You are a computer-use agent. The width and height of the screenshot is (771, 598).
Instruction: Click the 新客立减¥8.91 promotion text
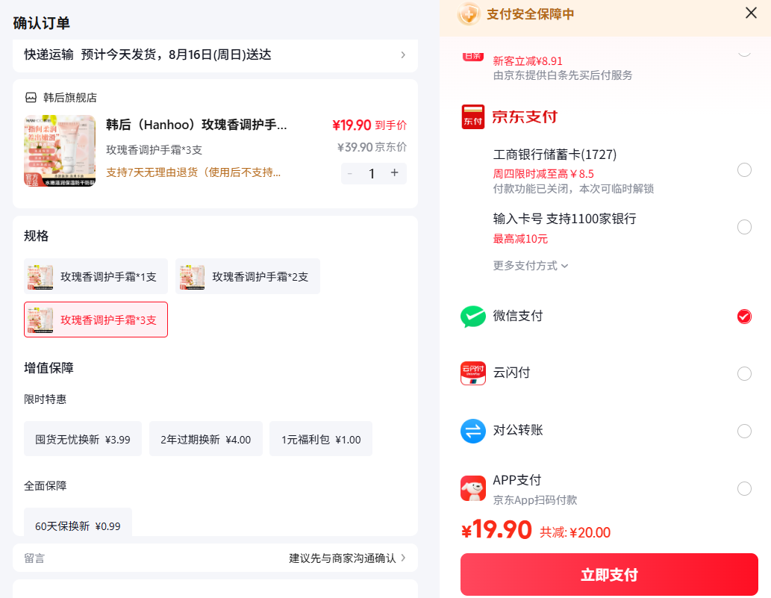pyautogui.click(x=527, y=61)
